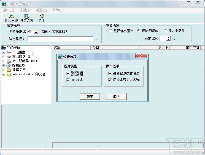The image size is (205, 155).
Task: Click the Administrator 的文档 folder icon
Action: tap(9, 74)
